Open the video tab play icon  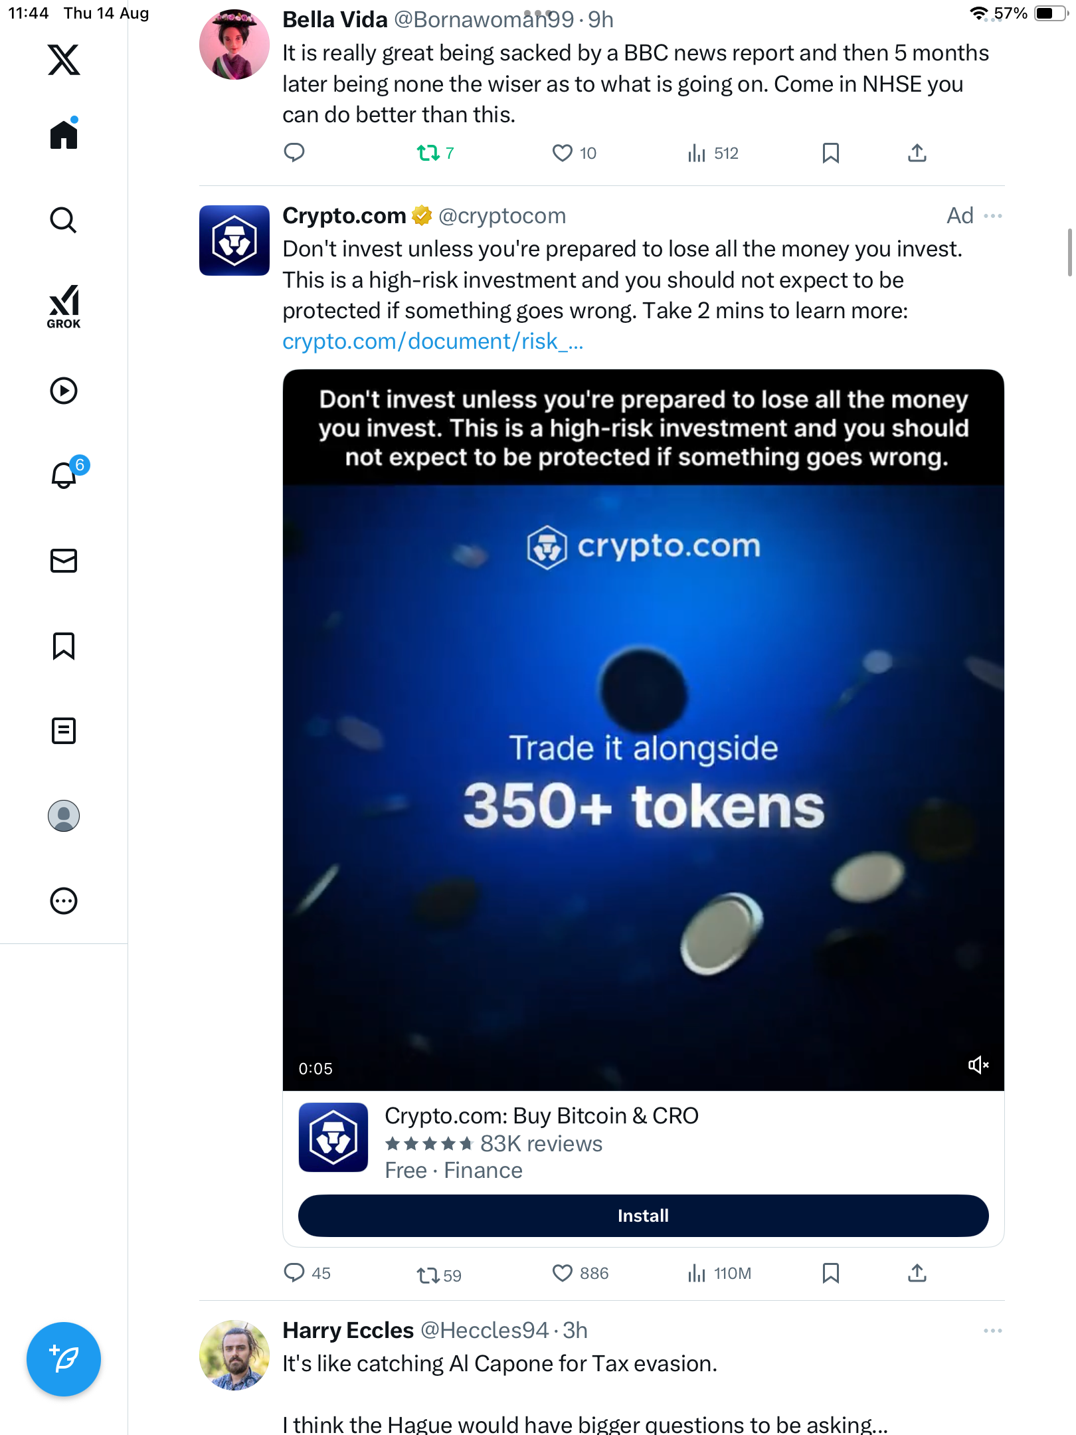[x=64, y=391]
